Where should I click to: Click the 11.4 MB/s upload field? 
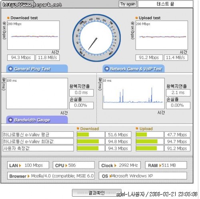tap(176, 58)
